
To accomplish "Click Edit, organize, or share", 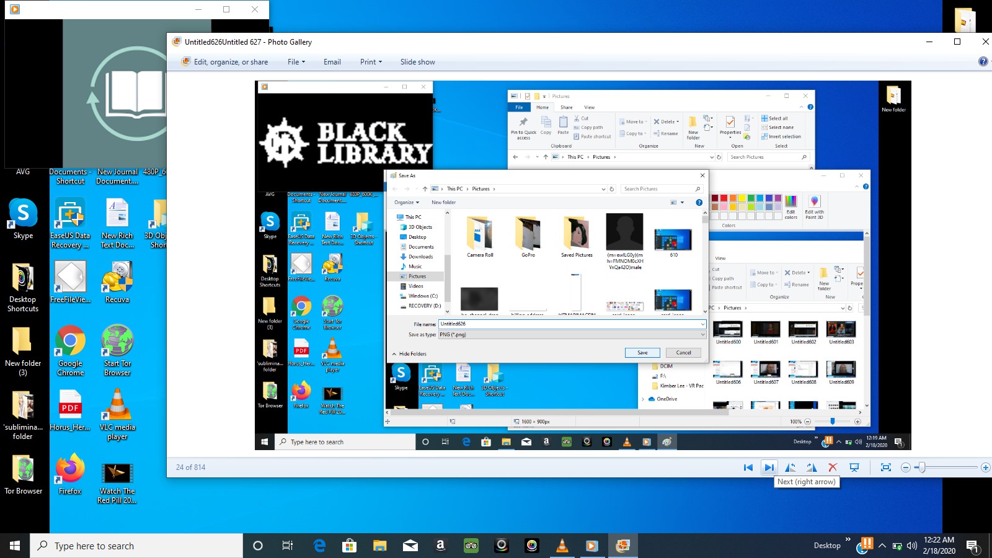I will 224,62.
